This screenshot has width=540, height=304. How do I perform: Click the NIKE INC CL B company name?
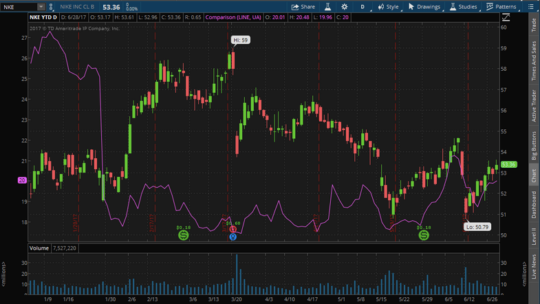(77, 7)
